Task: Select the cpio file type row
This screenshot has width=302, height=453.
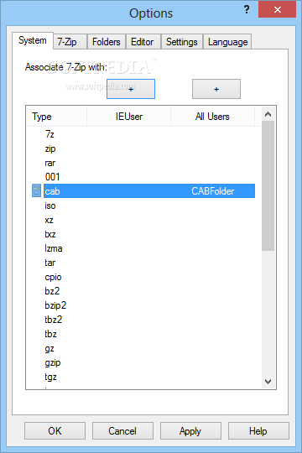Action: coord(143,277)
